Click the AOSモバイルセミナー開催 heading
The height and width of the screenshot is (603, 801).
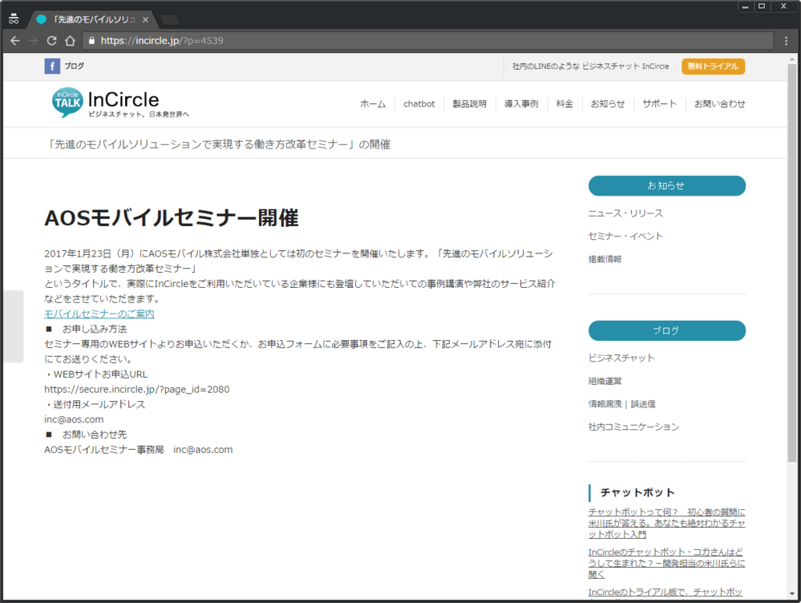(171, 218)
